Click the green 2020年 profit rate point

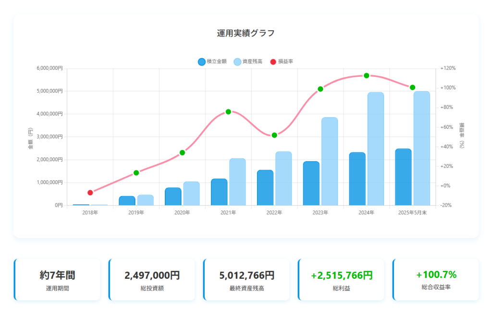tap(182, 152)
